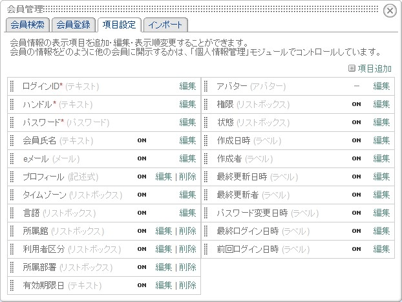Toggle the ON switch for 会員氏名
This screenshot has height=302, width=402.
[142, 140]
